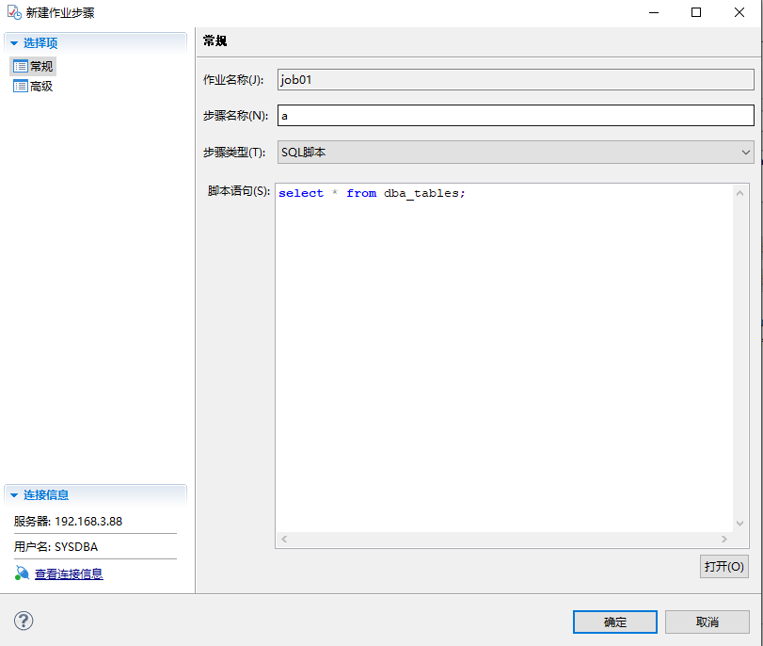Click the dialog title icon for 新建作业步骤

[x=14, y=12]
